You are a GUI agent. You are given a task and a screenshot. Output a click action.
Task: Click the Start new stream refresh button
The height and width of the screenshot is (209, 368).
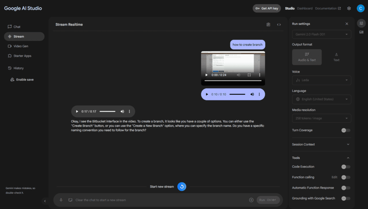click(181, 187)
